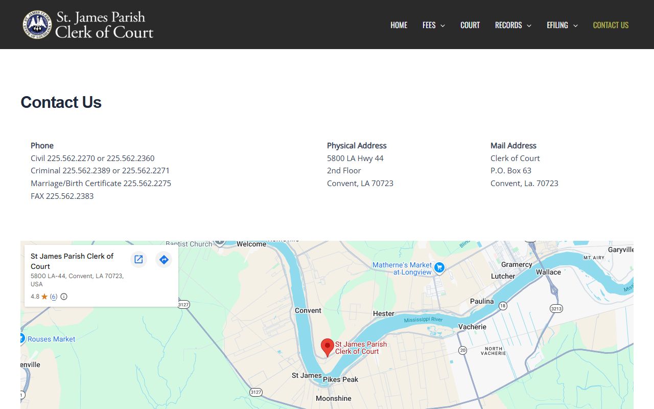
Task: Click the 2nd Floor text
Action: 344,170
